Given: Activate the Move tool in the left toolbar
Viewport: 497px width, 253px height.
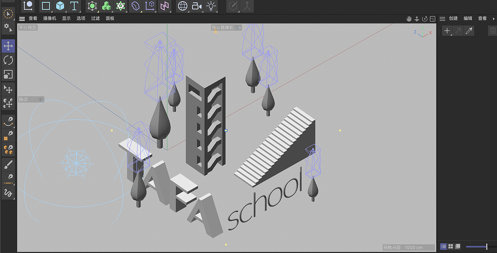Looking at the screenshot, I should 8,45.
